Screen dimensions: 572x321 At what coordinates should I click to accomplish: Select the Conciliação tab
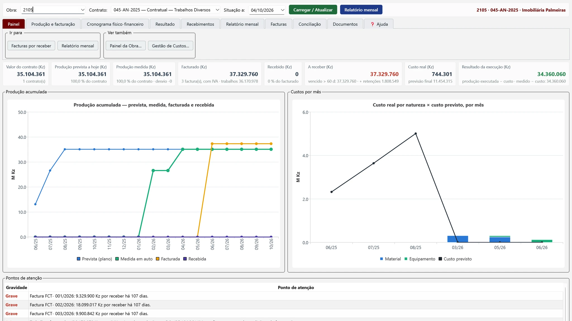pyautogui.click(x=309, y=24)
